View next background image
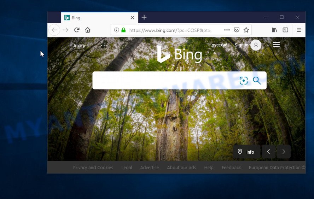The height and width of the screenshot is (199, 314). pyautogui.click(x=284, y=152)
